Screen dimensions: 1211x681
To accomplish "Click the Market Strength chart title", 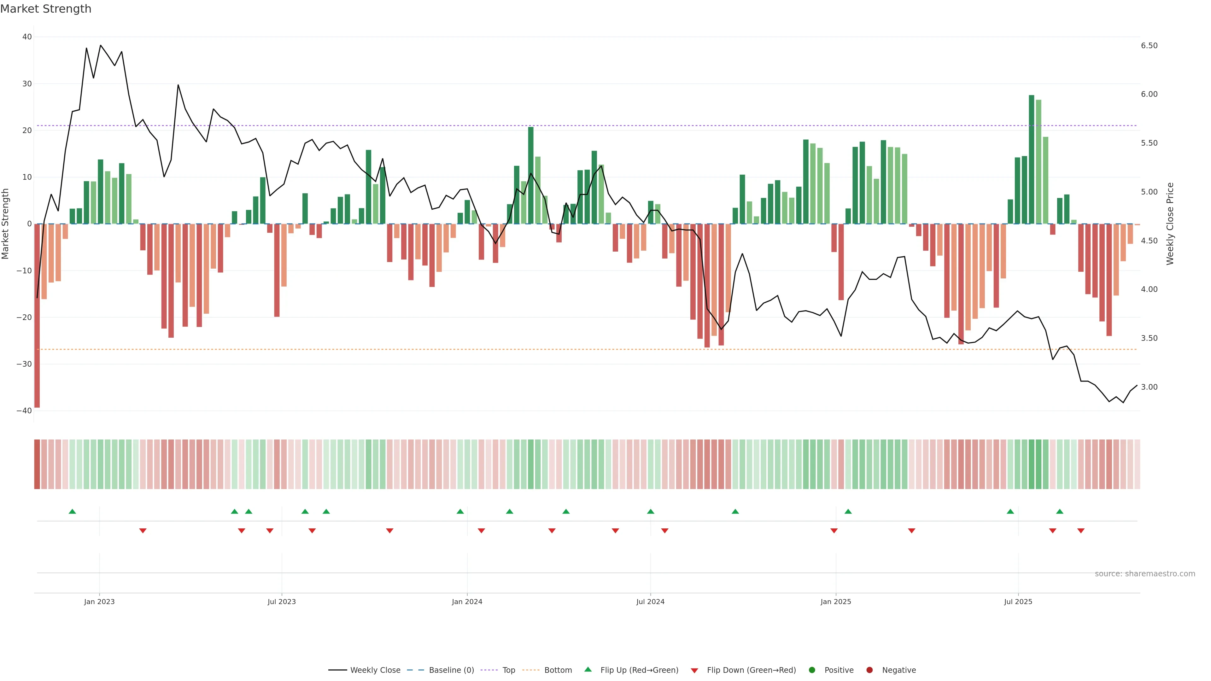I will (x=46, y=9).
